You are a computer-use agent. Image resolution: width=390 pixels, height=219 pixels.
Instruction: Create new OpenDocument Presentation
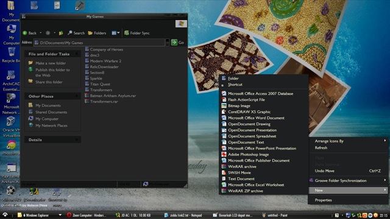[x=264, y=130]
